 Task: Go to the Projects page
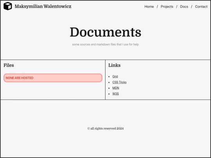pyautogui.click(x=167, y=7)
